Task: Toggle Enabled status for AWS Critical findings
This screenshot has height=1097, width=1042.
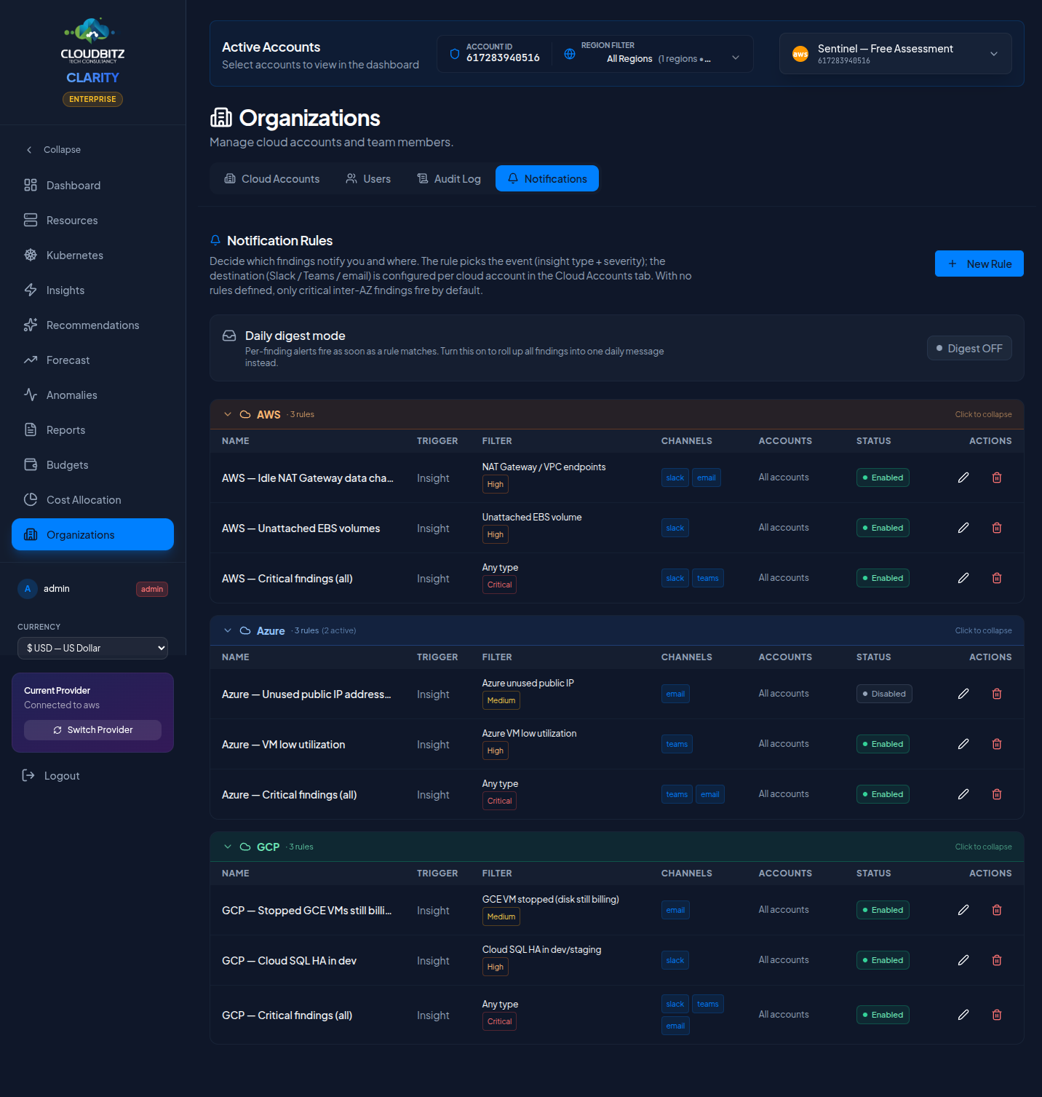Action: tap(883, 578)
